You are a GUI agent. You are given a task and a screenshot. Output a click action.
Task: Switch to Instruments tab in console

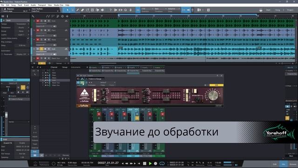(x=75, y=67)
